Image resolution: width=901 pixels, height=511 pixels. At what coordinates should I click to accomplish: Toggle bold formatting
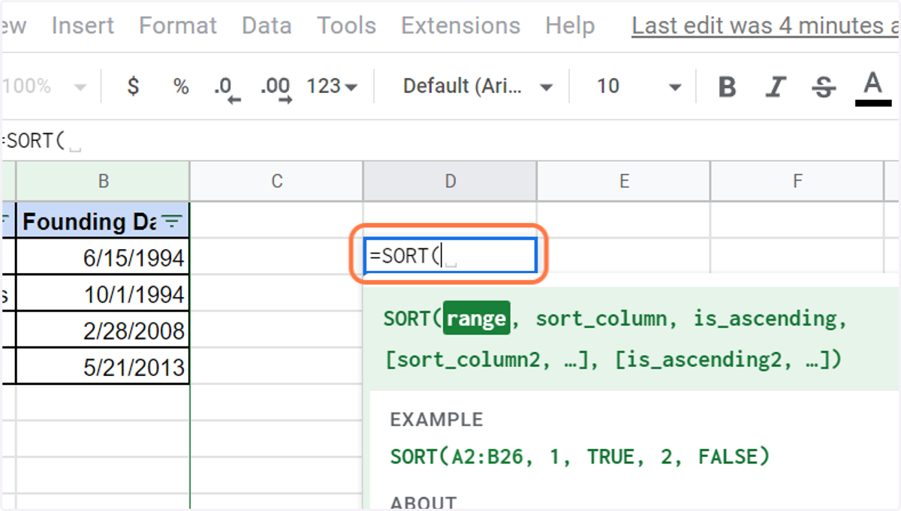click(727, 87)
